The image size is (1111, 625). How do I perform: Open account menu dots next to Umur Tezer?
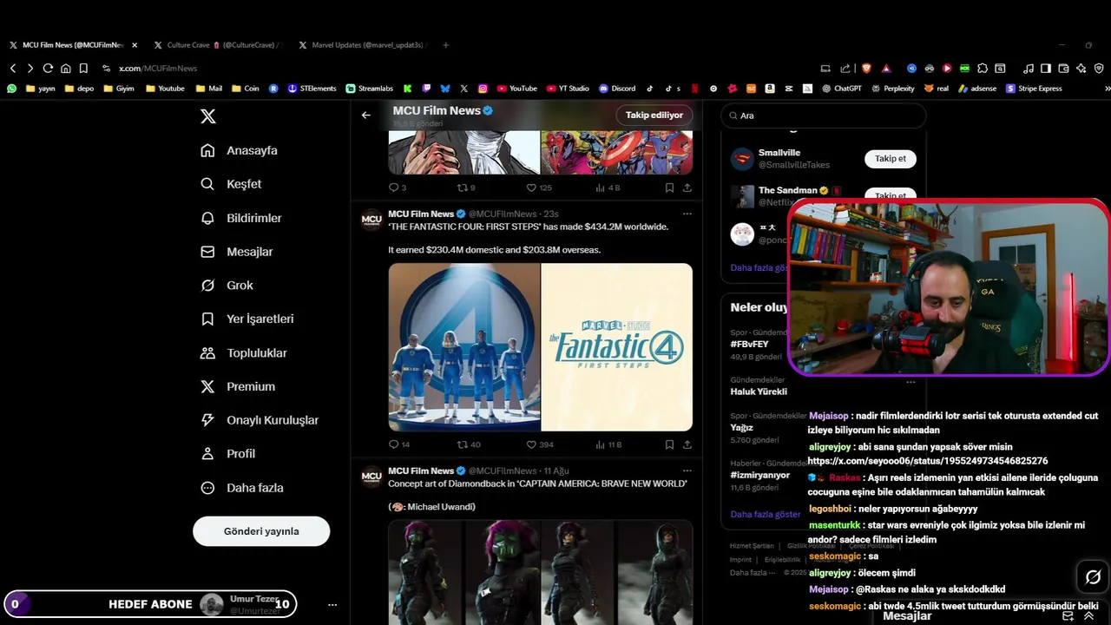(332, 604)
